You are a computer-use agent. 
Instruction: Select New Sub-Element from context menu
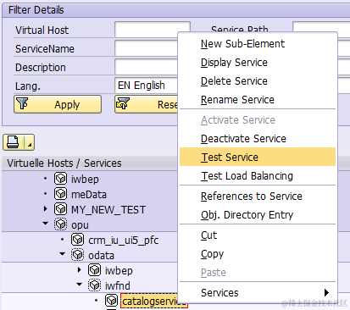point(258,44)
